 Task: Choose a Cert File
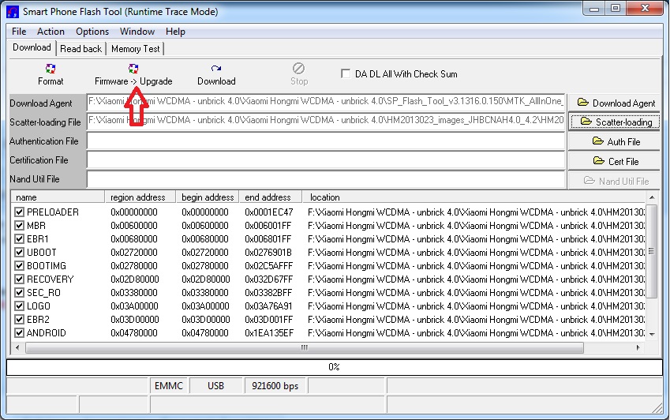click(x=616, y=161)
